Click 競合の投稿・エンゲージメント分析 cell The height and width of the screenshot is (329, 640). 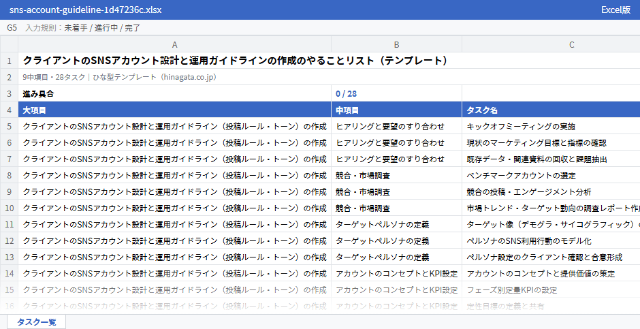coord(551,191)
